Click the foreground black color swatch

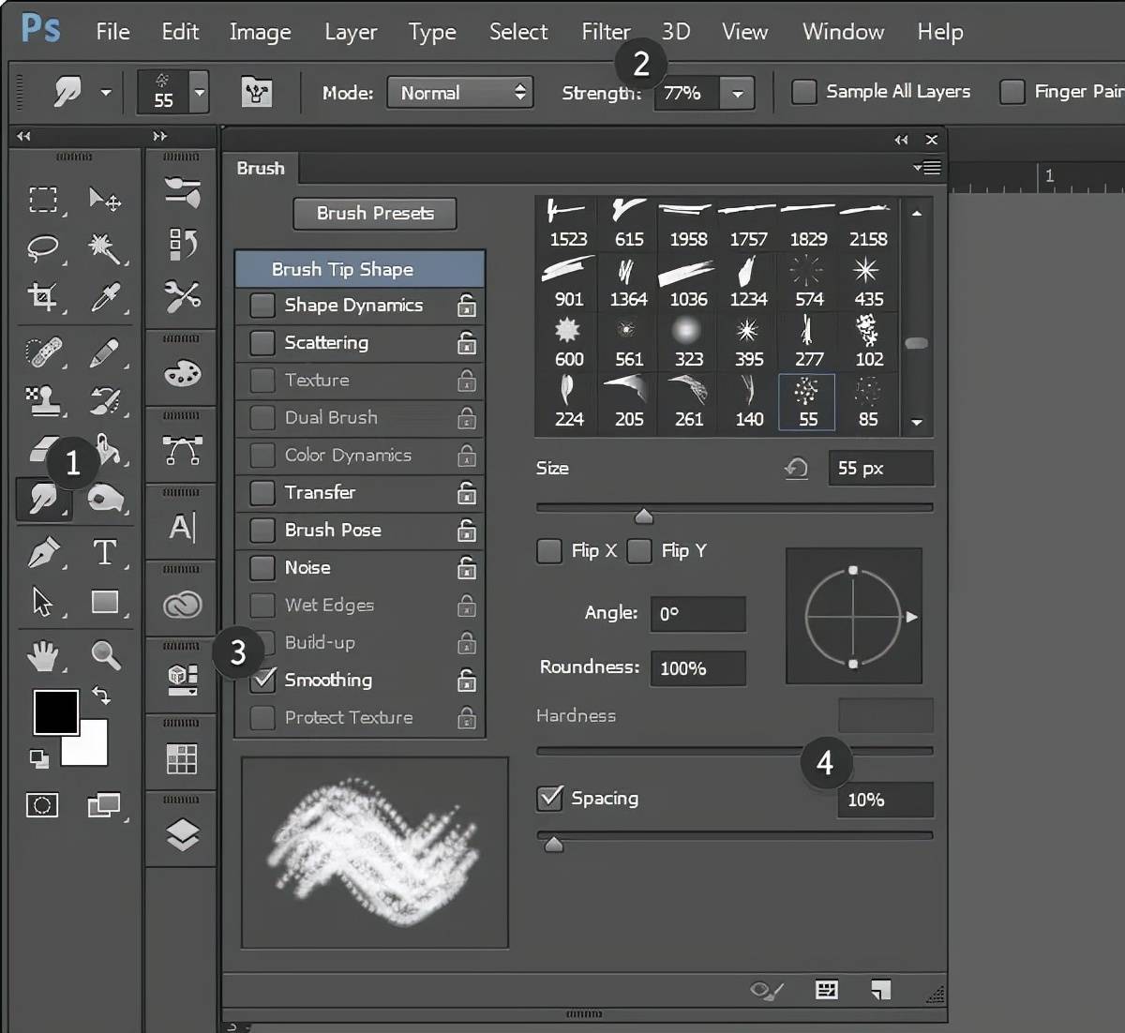click(55, 712)
